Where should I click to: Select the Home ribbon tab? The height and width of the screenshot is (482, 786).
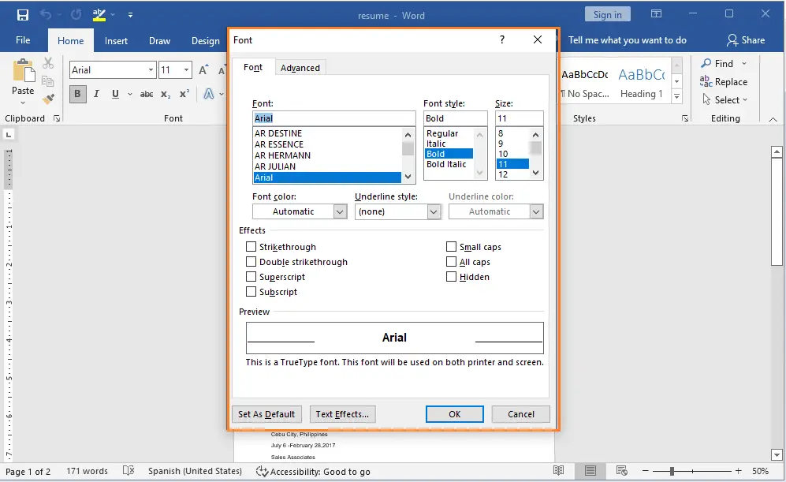(x=71, y=40)
